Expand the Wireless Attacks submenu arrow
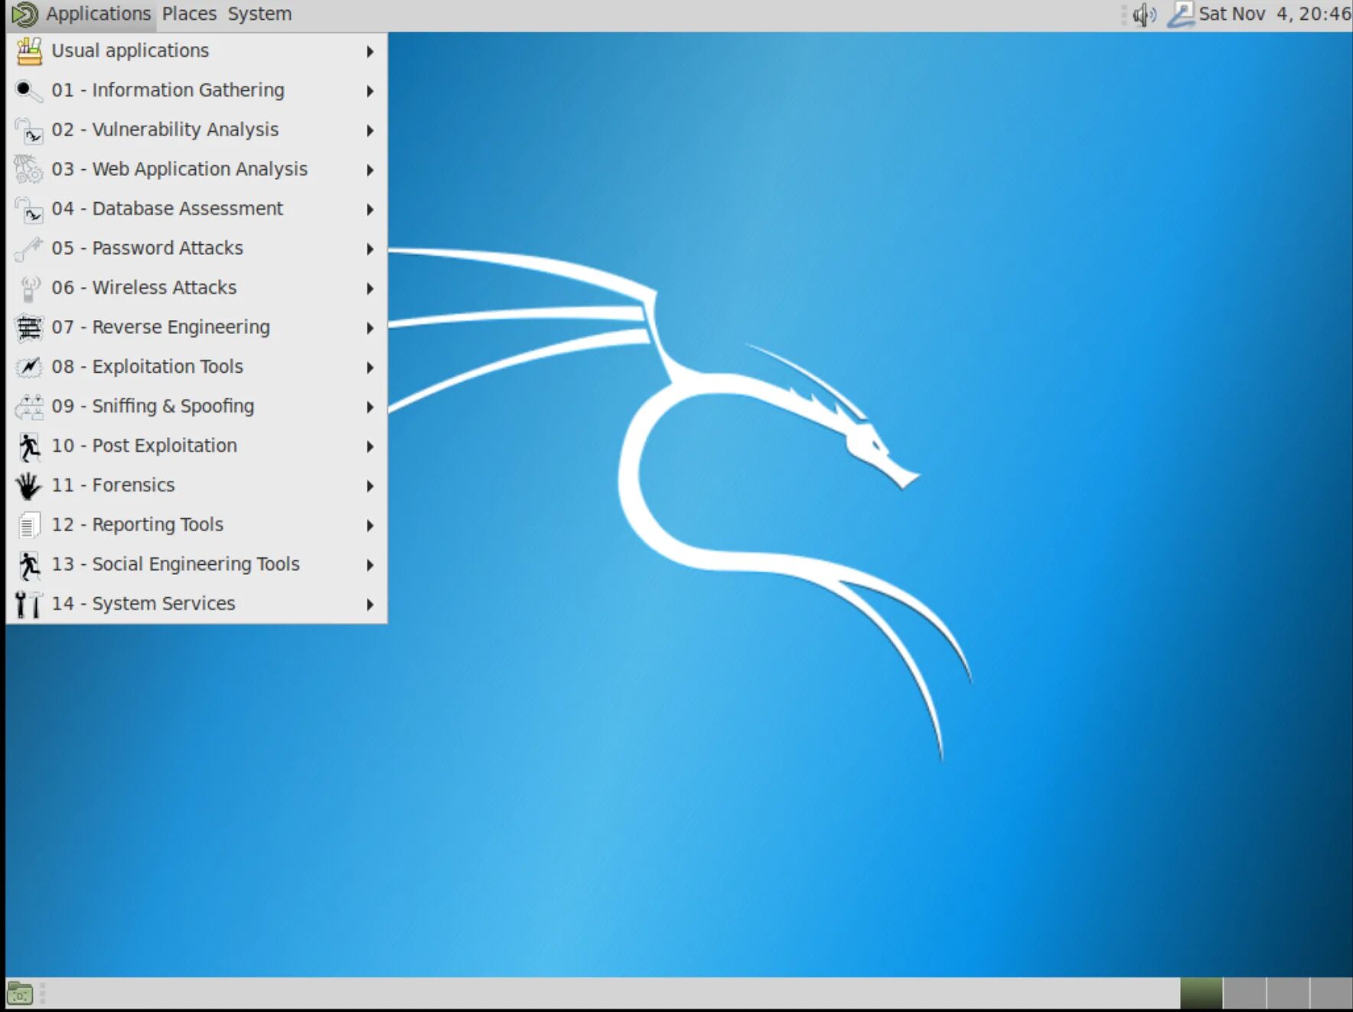 [370, 289]
